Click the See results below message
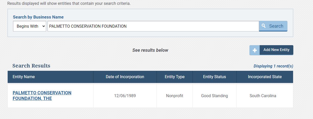 [x=150, y=50]
